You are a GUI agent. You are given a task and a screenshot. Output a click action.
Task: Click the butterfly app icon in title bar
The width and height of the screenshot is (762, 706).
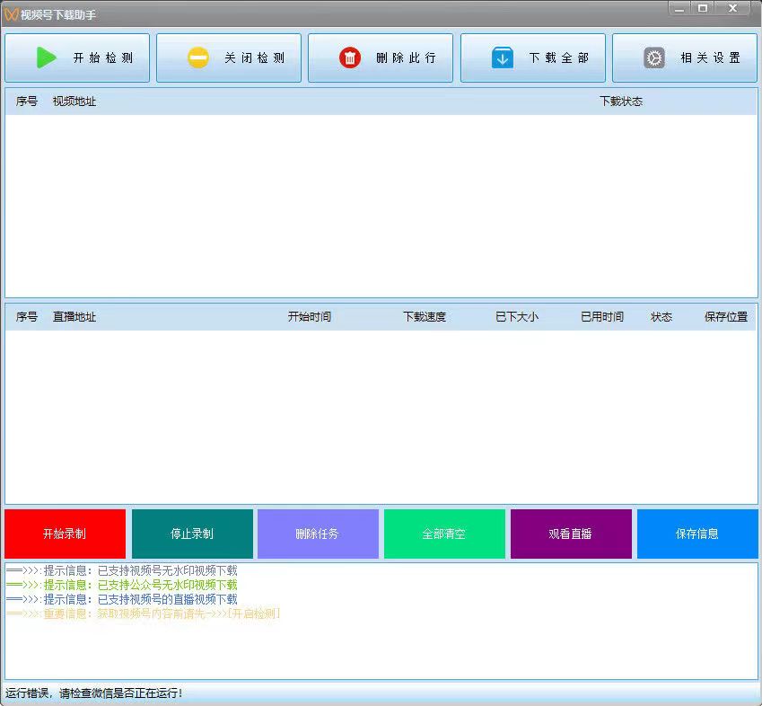tap(11, 14)
